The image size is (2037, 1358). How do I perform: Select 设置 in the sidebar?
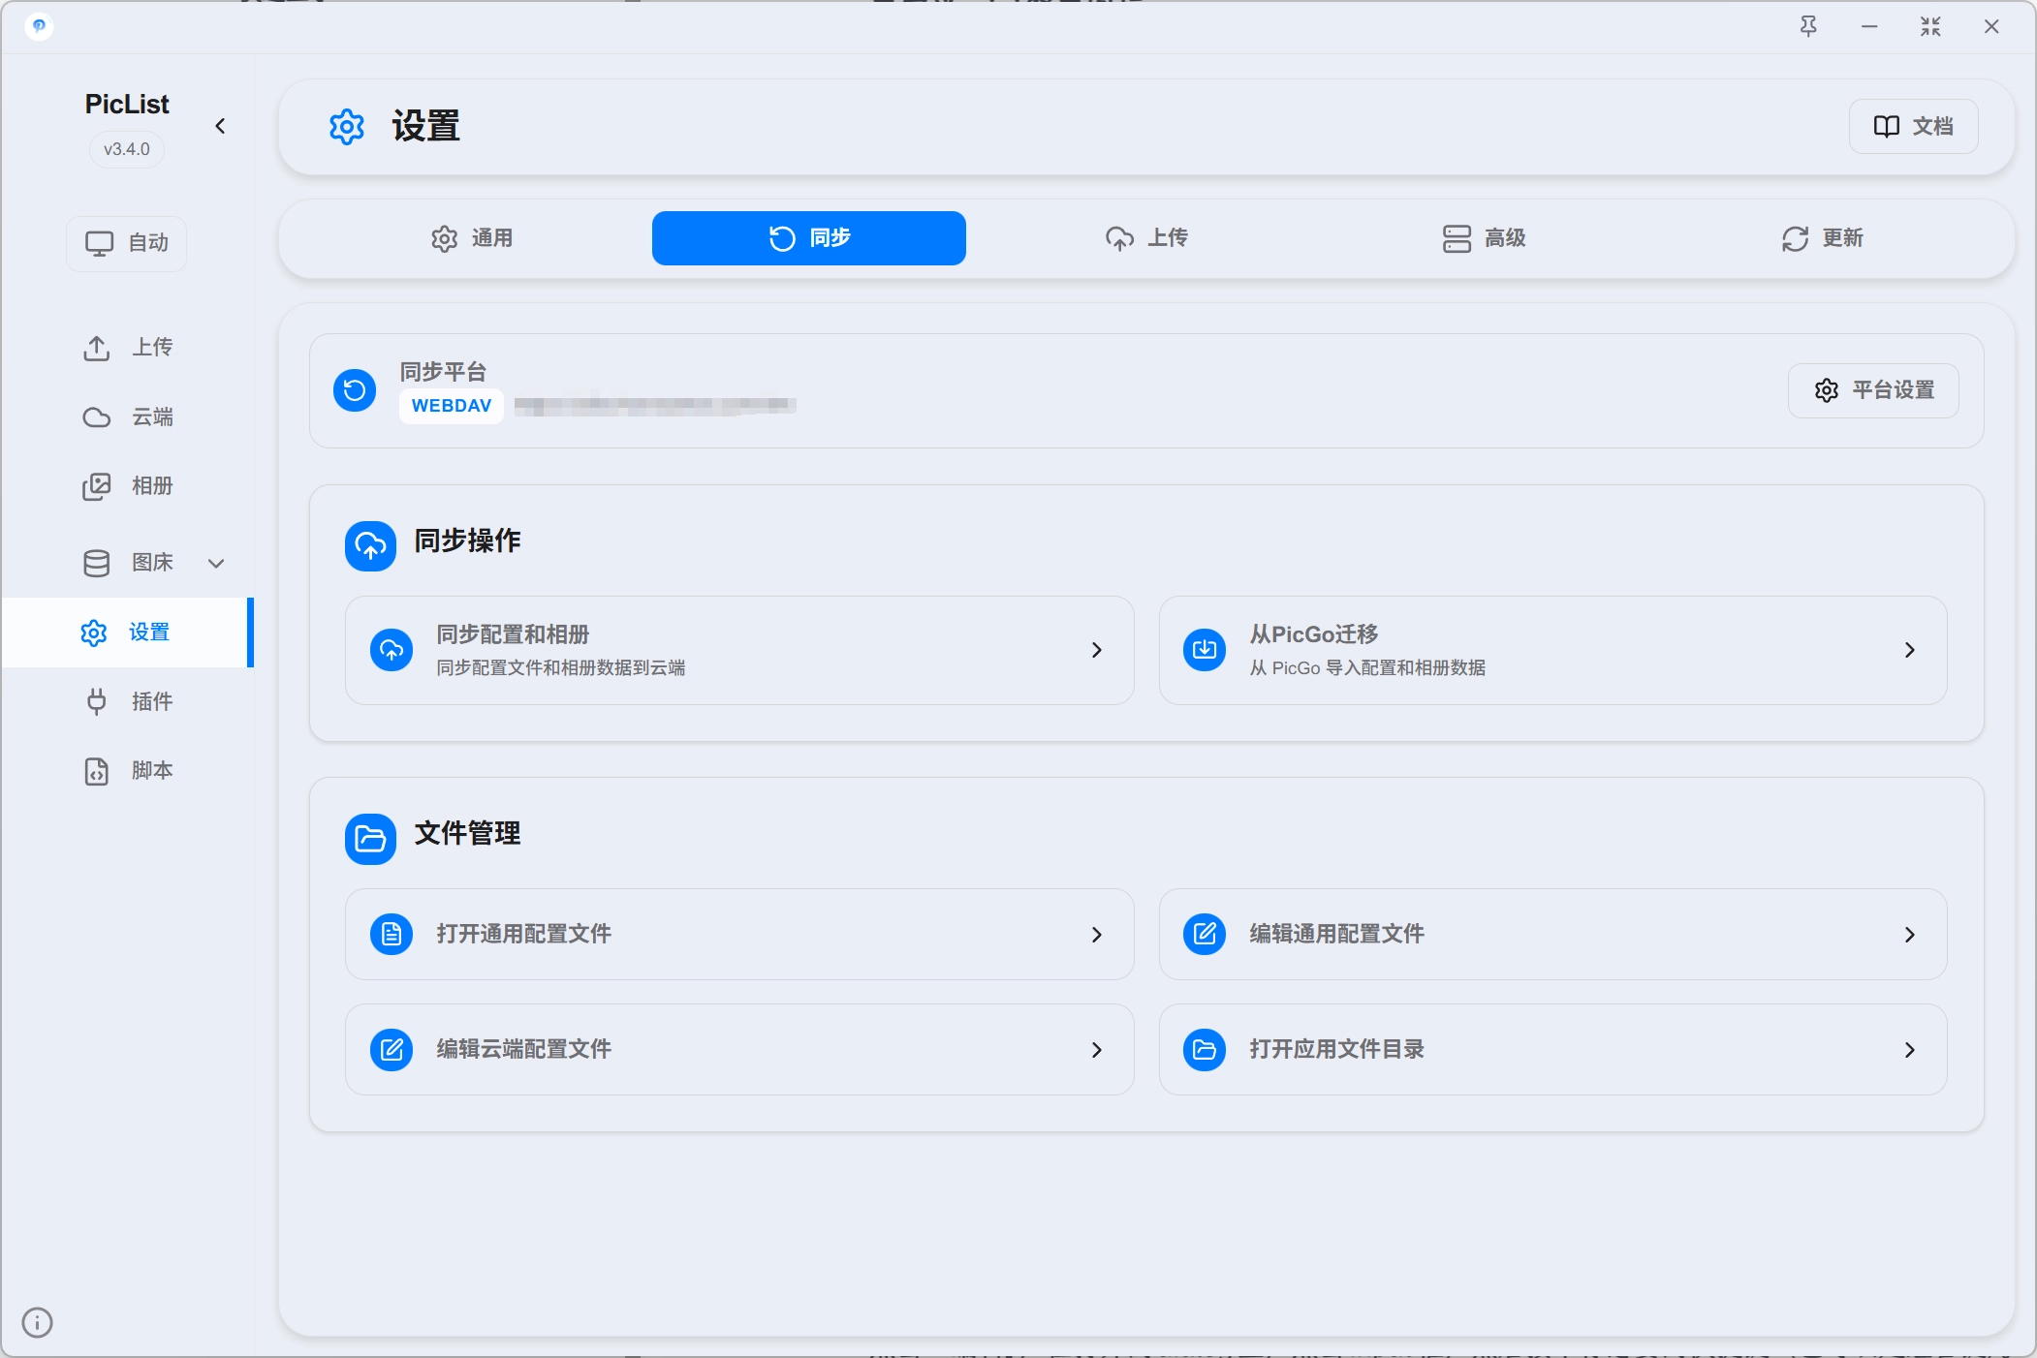[x=128, y=633]
